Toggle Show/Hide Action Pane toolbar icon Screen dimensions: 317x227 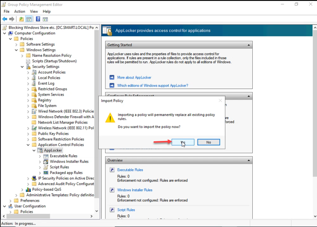pos(45,19)
